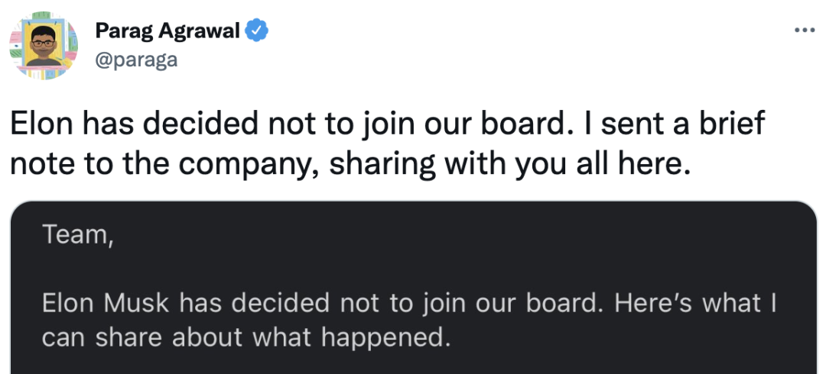Viewport: 826px width, 374px height.
Task: Click the "Team," greeting in the note
Action: pos(79,235)
